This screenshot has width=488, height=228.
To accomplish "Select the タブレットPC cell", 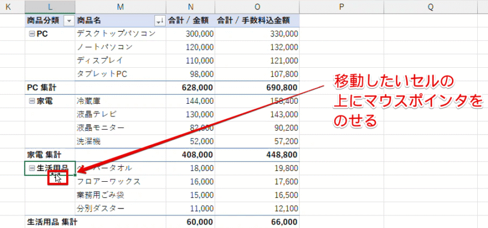I will point(120,74).
